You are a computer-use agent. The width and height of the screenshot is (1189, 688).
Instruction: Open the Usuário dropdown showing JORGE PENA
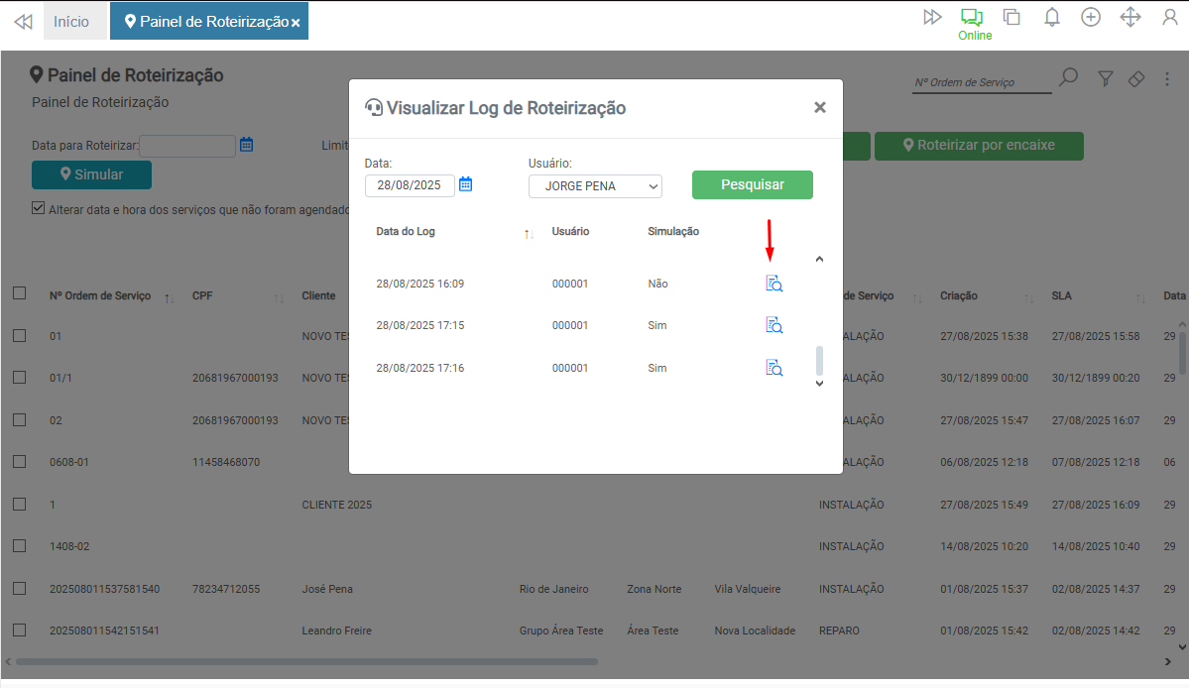pyautogui.click(x=595, y=186)
